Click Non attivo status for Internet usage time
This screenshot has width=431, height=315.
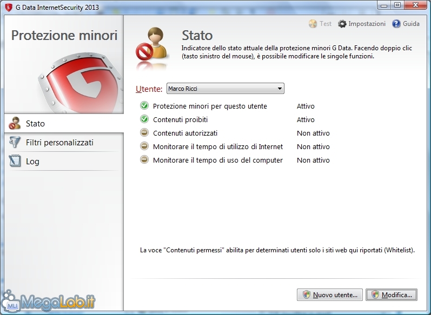(313, 146)
